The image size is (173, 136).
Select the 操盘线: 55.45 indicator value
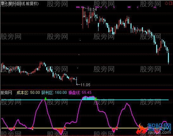pyautogui.click(x=80, y=93)
